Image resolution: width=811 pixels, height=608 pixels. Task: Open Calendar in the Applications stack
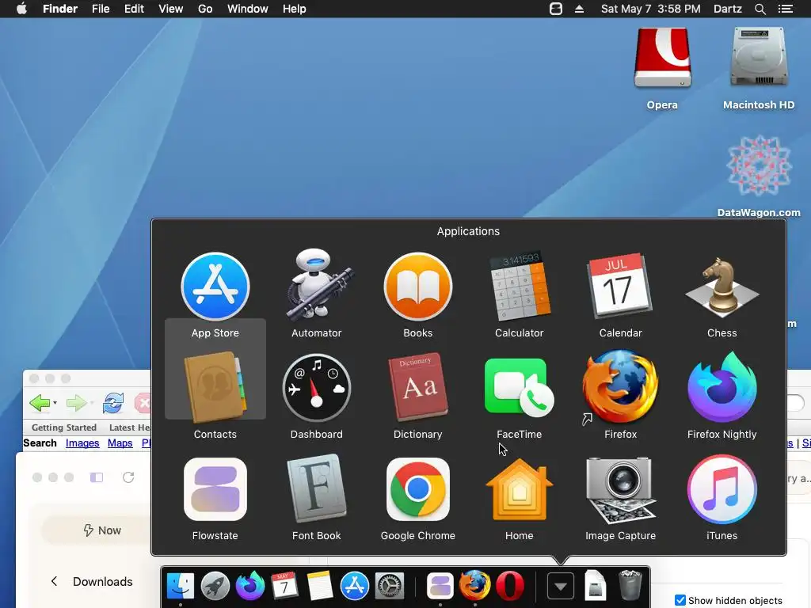click(x=619, y=285)
